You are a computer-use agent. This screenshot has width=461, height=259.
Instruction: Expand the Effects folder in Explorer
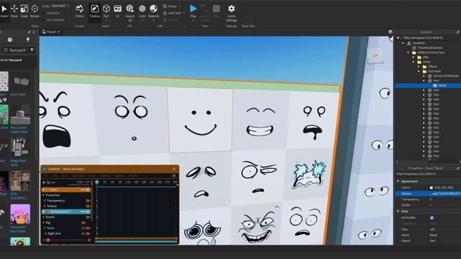[x=419, y=67]
